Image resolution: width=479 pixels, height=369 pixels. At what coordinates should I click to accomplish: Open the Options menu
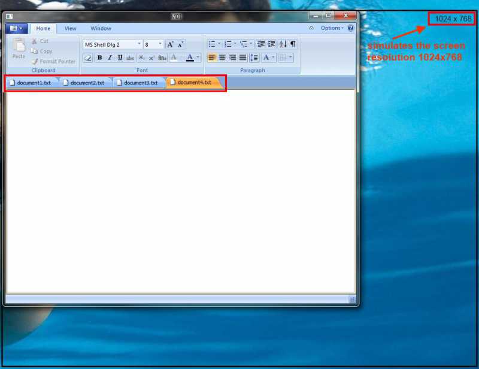click(x=332, y=28)
